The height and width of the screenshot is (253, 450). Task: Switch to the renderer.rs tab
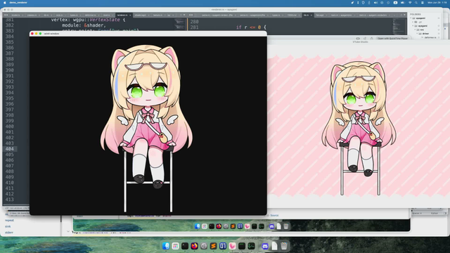[123, 15]
